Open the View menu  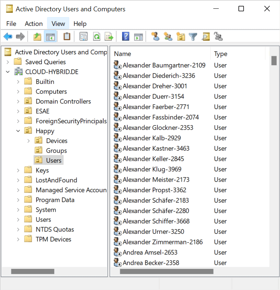pos(58,24)
